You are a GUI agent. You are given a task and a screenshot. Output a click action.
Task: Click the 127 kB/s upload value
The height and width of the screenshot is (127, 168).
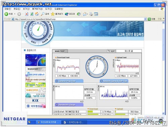coord(134,76)
